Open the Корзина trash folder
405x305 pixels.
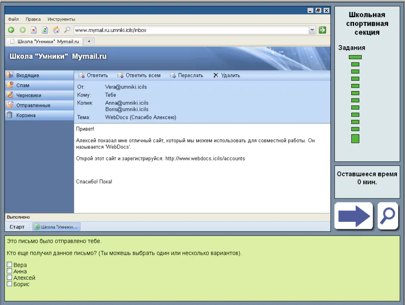click(x=40, y=115)
